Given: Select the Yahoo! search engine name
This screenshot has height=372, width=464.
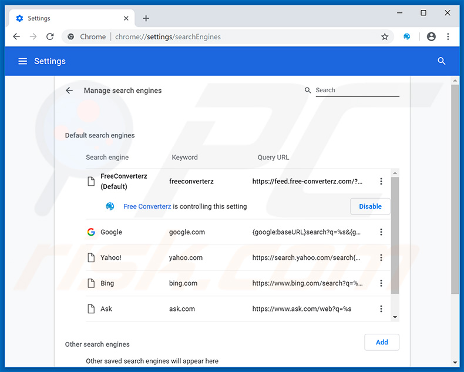Looking at the screenshot, I should click(x=111, y=257).
